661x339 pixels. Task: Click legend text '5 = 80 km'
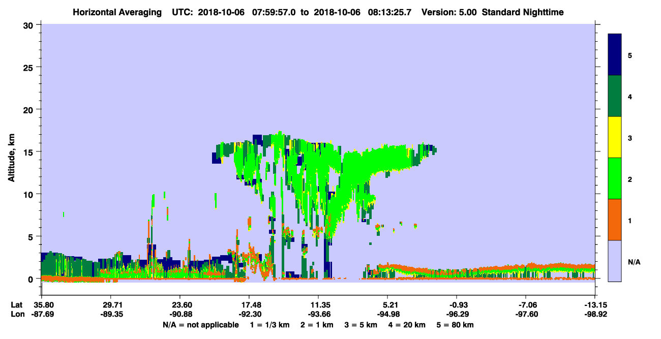pyautogui.click(x=455, y=325)
